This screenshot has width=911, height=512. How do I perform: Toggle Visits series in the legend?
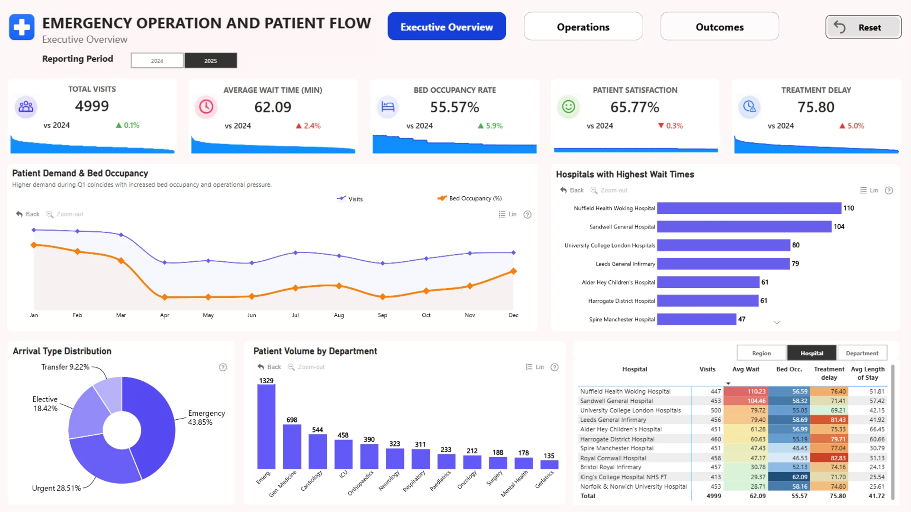pos(350,199)
